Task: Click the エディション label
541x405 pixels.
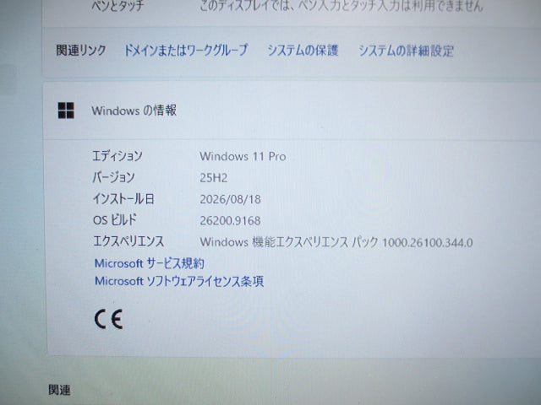Action: tap(117, 156)
